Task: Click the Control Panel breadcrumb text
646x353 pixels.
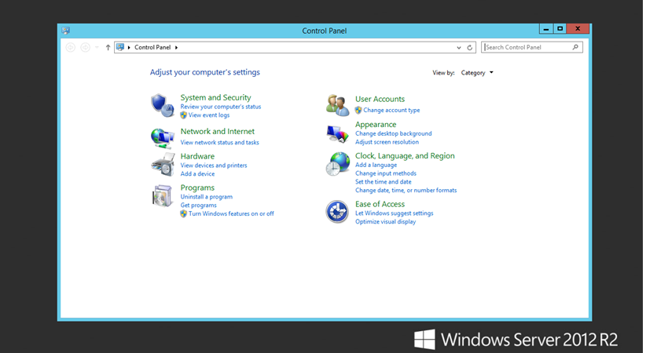Action: coord(152,47)
